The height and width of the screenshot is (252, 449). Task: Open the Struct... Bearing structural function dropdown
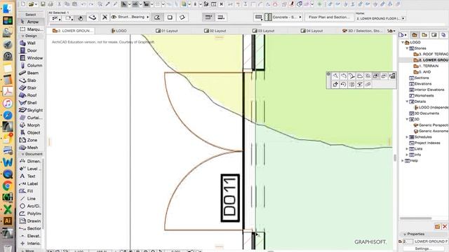pos(130,17)
